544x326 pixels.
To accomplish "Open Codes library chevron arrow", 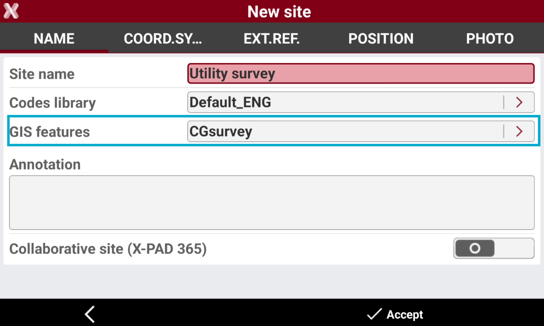I will (519, 102).
